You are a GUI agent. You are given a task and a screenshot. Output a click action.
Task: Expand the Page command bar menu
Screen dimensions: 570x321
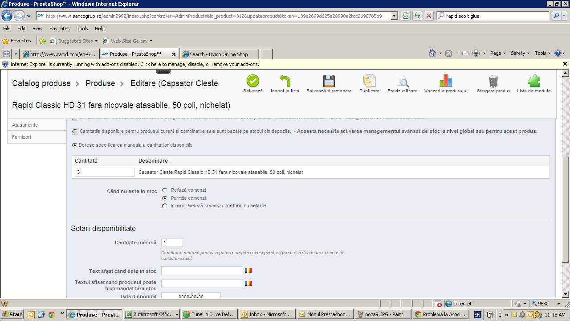click(x=497, y=53)
